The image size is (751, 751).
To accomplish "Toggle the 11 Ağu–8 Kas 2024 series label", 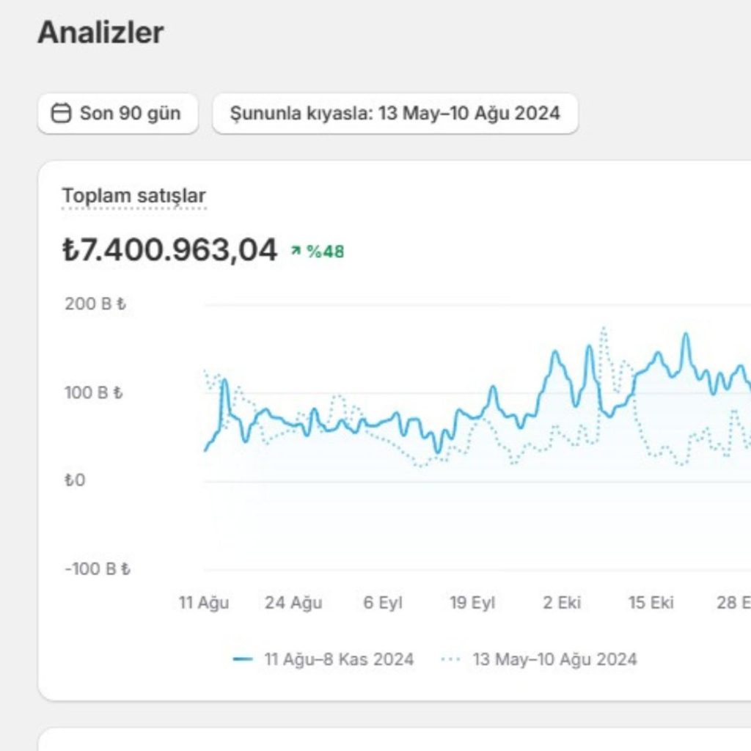I will tap(339, 659).
